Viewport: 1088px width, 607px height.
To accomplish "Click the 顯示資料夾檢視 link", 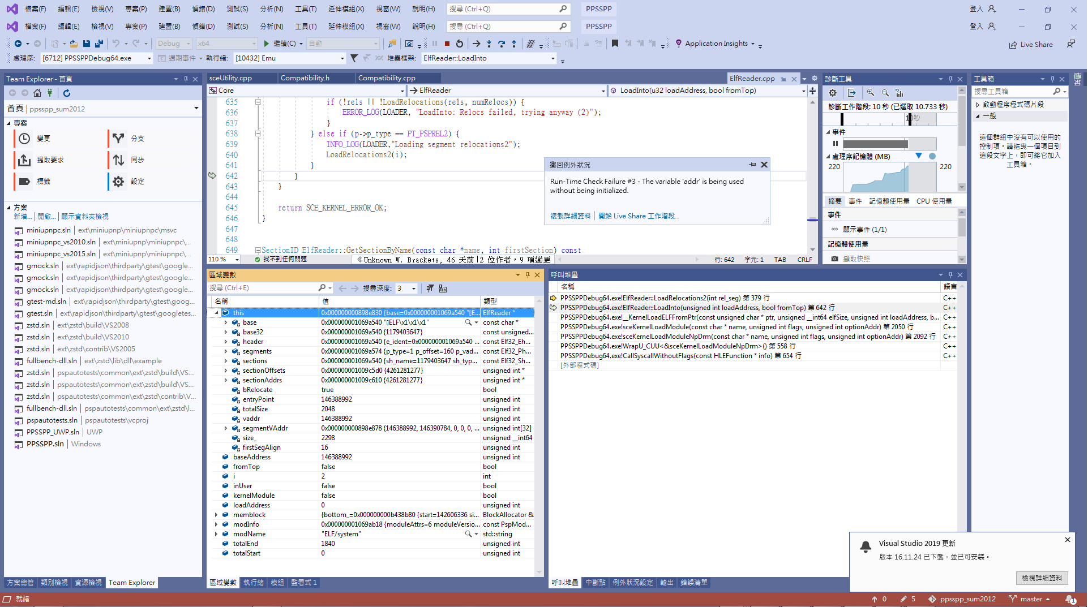I will coord(85,217).
